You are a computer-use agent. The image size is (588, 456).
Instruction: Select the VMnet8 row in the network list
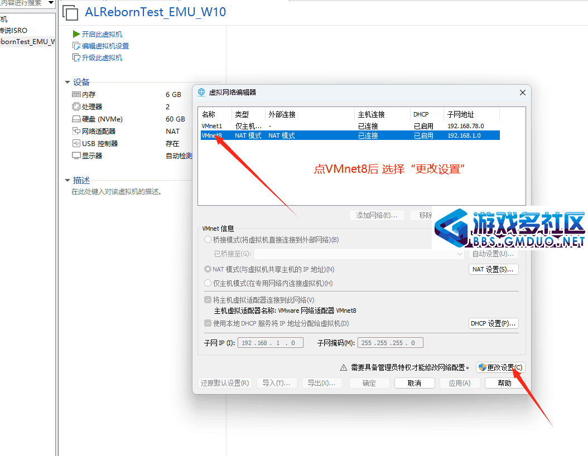pos(350,135)
